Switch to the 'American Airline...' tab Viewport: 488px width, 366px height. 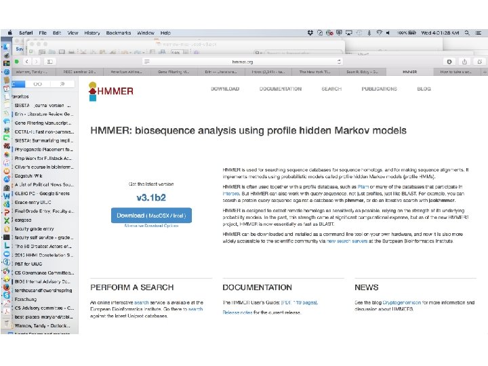point(126,72)
